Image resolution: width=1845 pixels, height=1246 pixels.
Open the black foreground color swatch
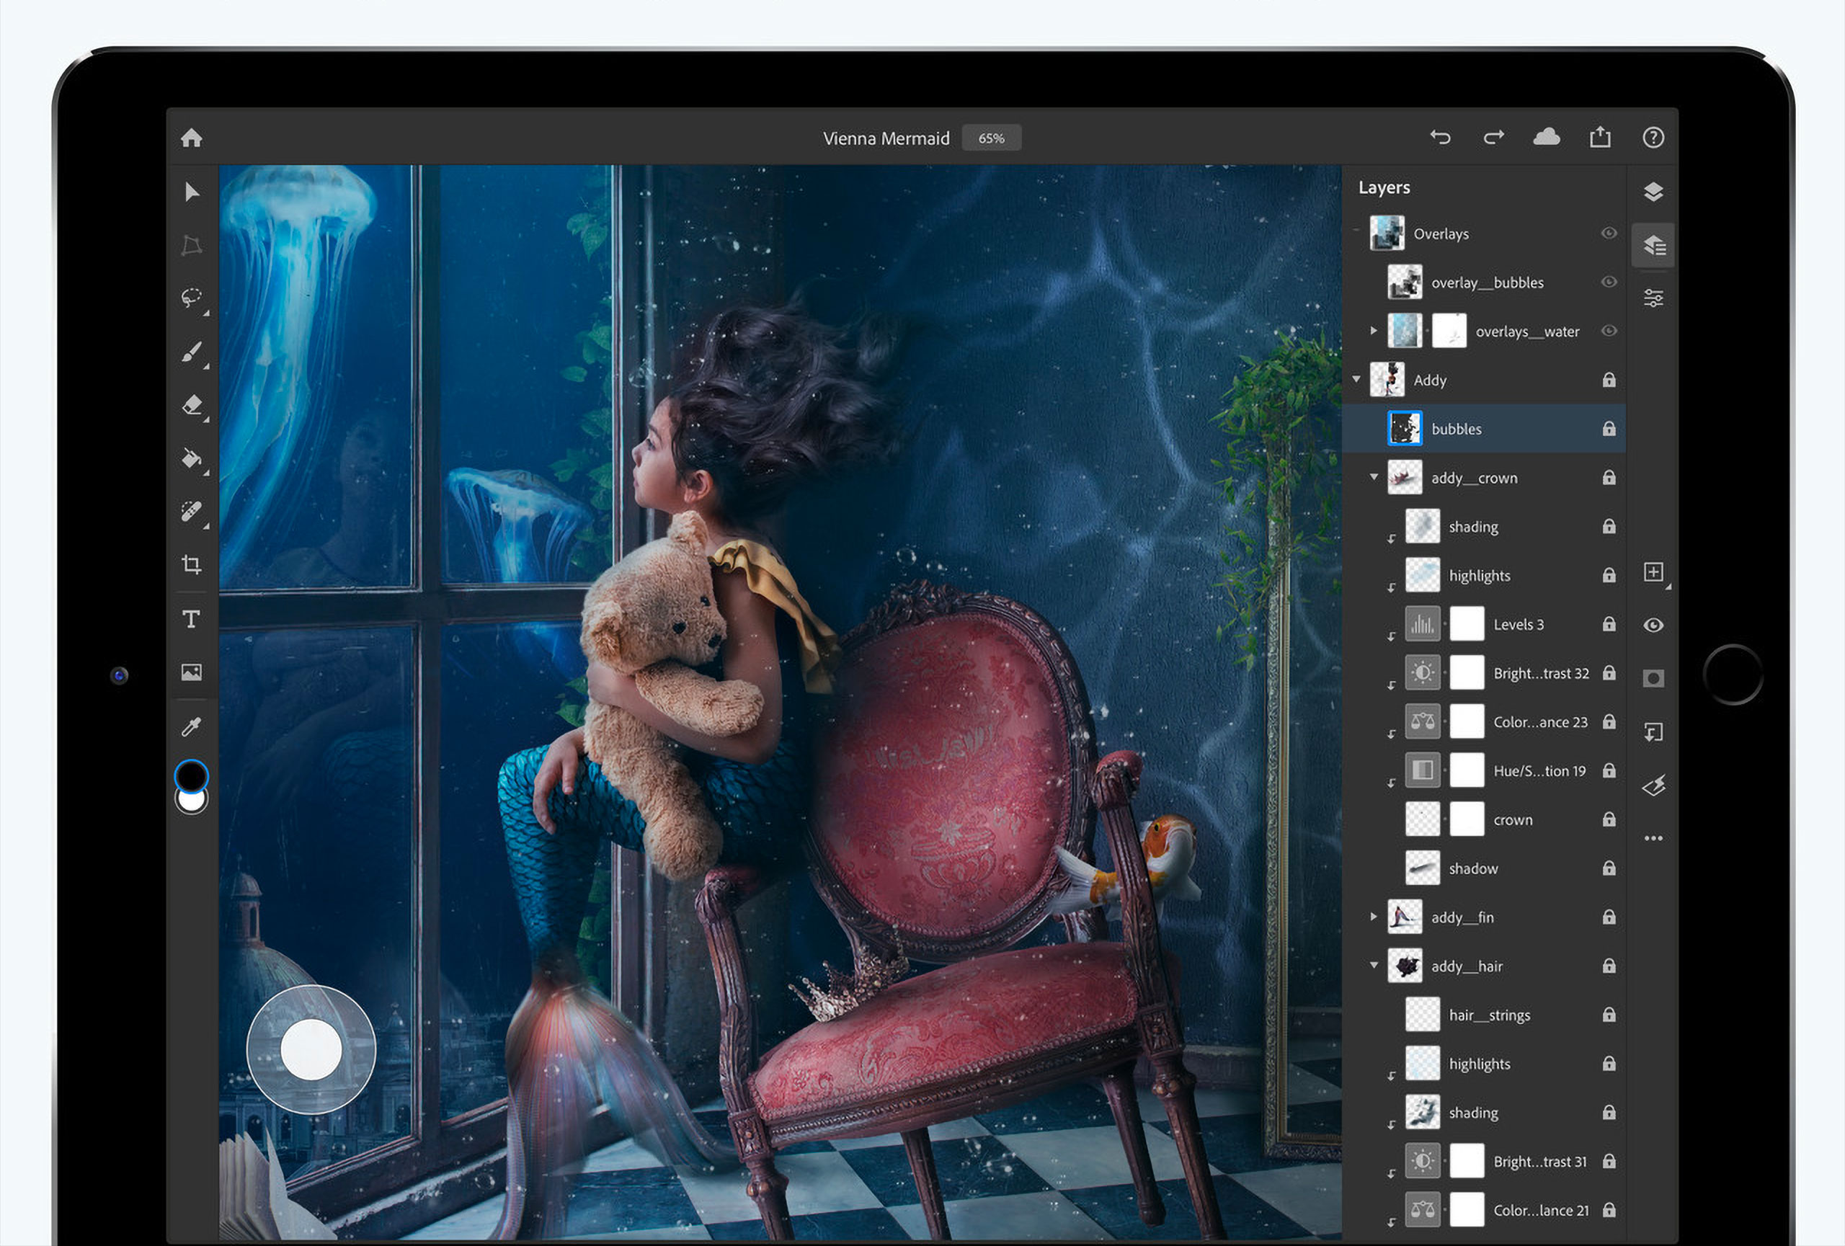click(x=191, y=775)
